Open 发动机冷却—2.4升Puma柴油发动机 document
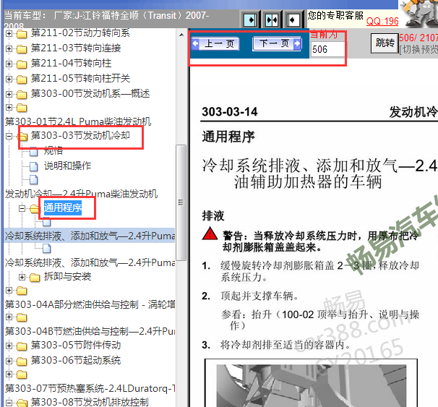 click(x=81, y=194)
